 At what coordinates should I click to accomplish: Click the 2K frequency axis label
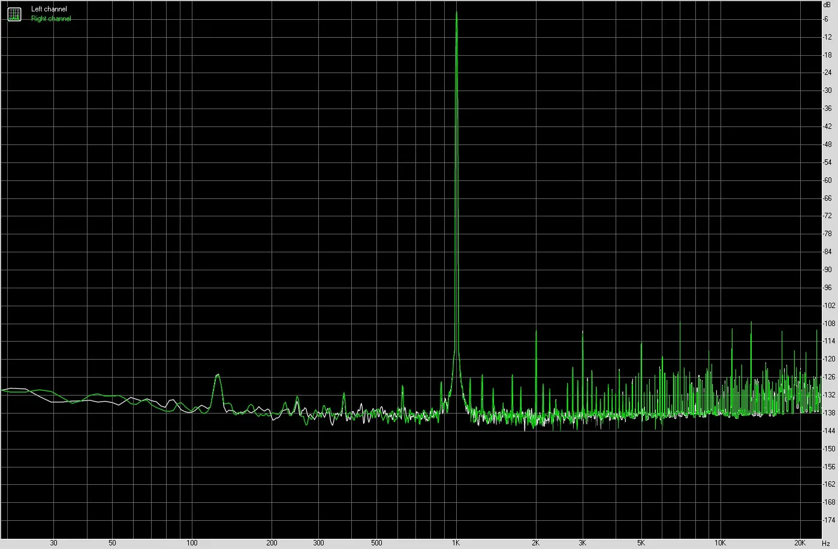click(x=535, y=543)
